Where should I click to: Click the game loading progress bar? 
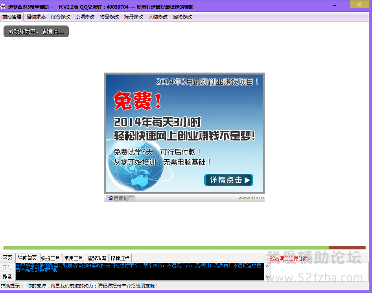[184, 248]
